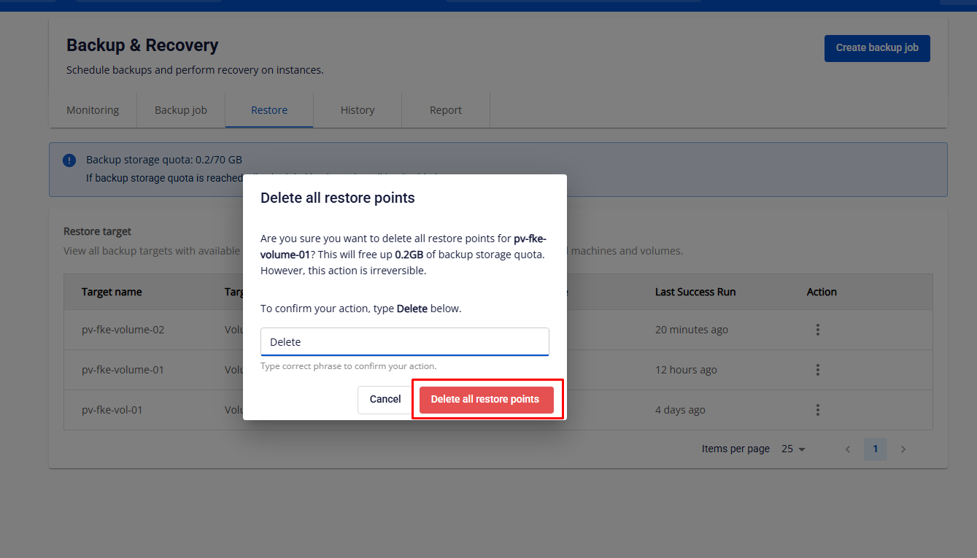Image resolution: width=977 pixels, height=558 pixels.
Task: Focus the Delete confirmation text field
Action: point(404,341)
